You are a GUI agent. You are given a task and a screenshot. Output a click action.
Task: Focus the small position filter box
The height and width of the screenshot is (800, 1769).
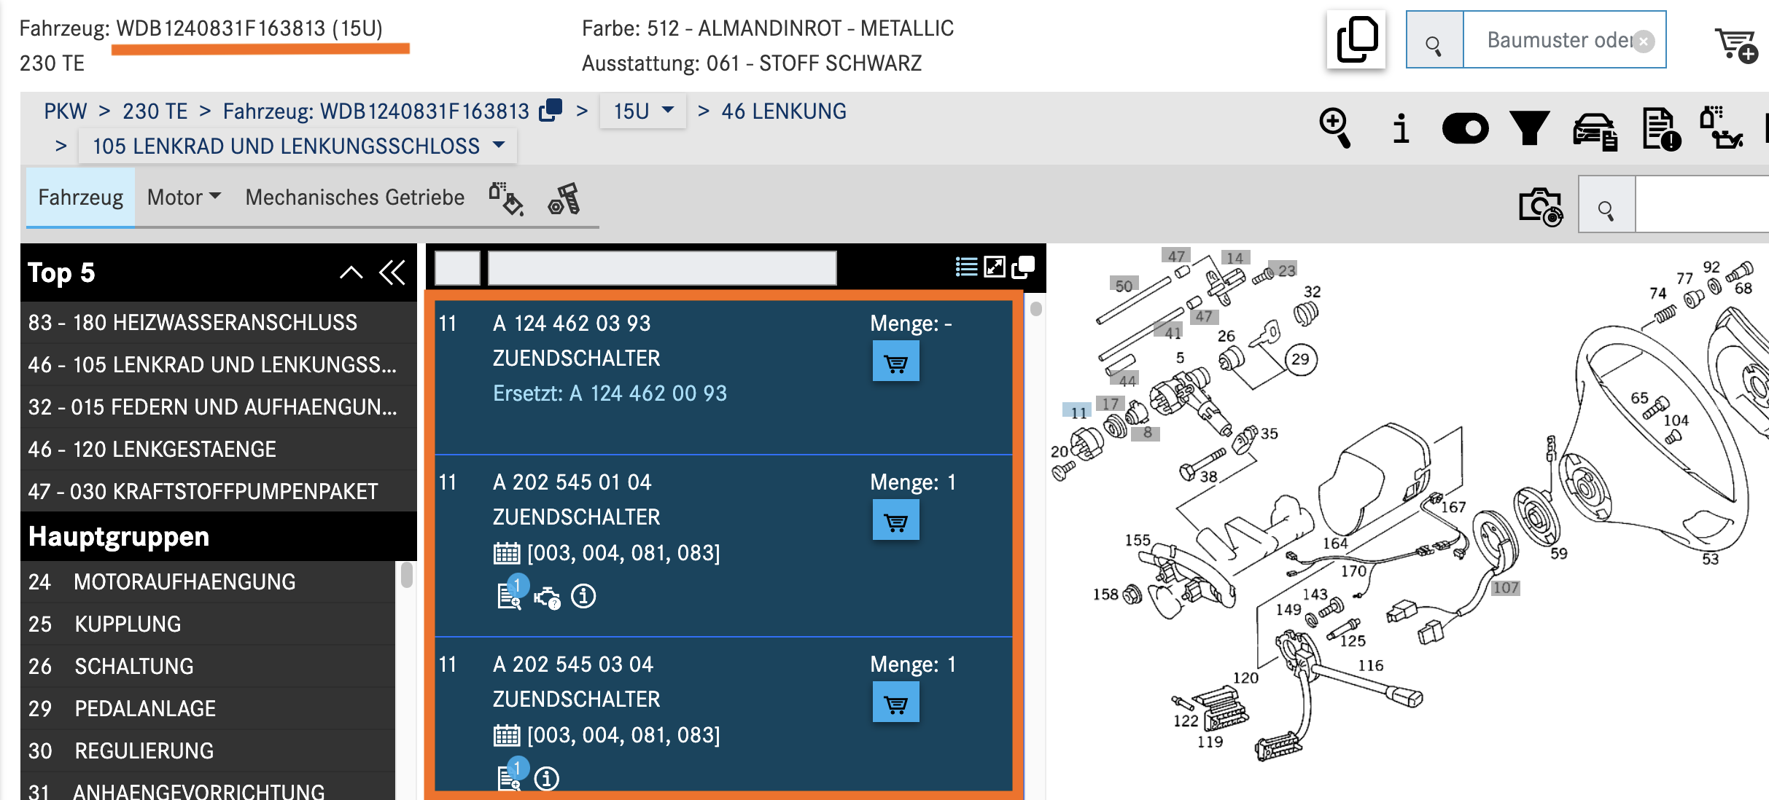pos(457,268)
